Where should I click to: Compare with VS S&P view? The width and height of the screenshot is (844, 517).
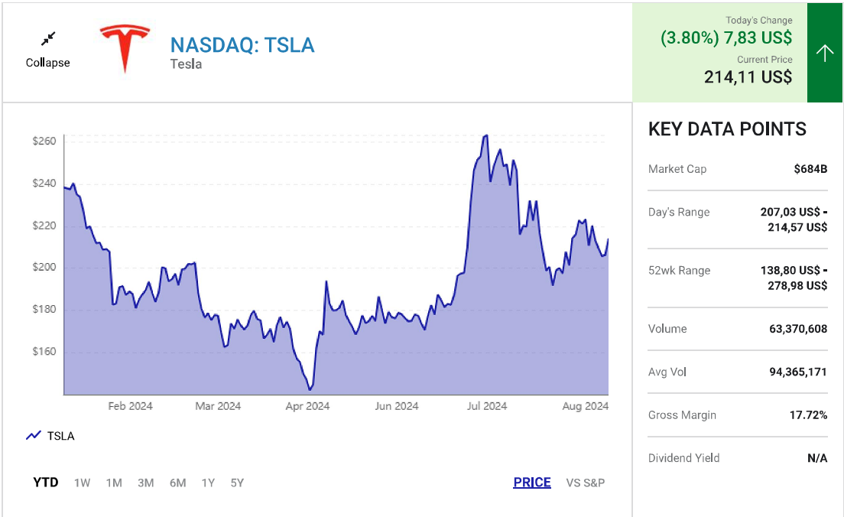click(585, 483)
